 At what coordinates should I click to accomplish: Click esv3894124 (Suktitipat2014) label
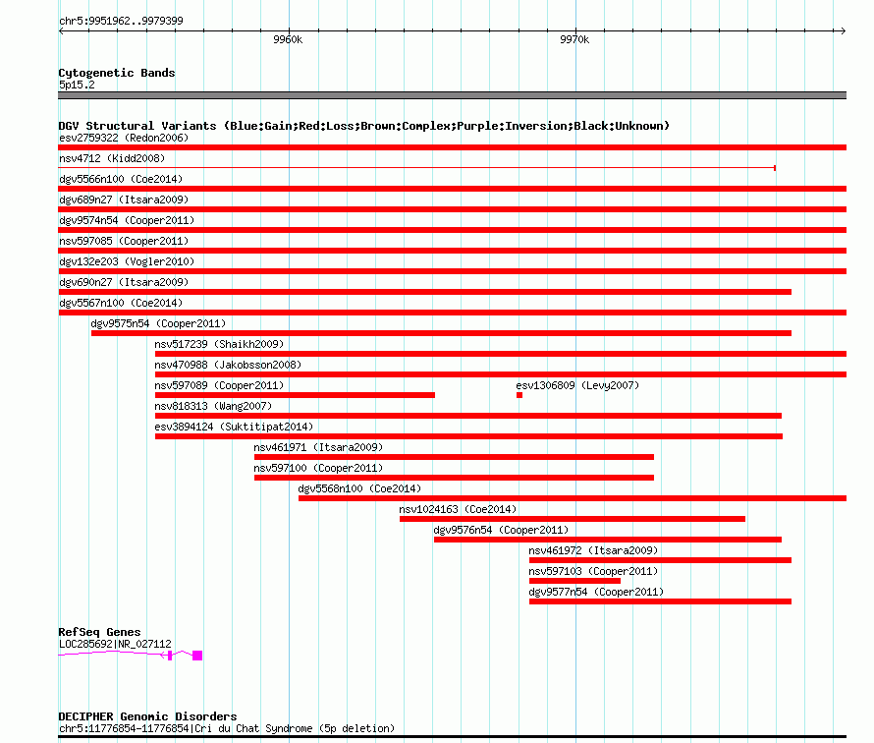pos(234,427)
